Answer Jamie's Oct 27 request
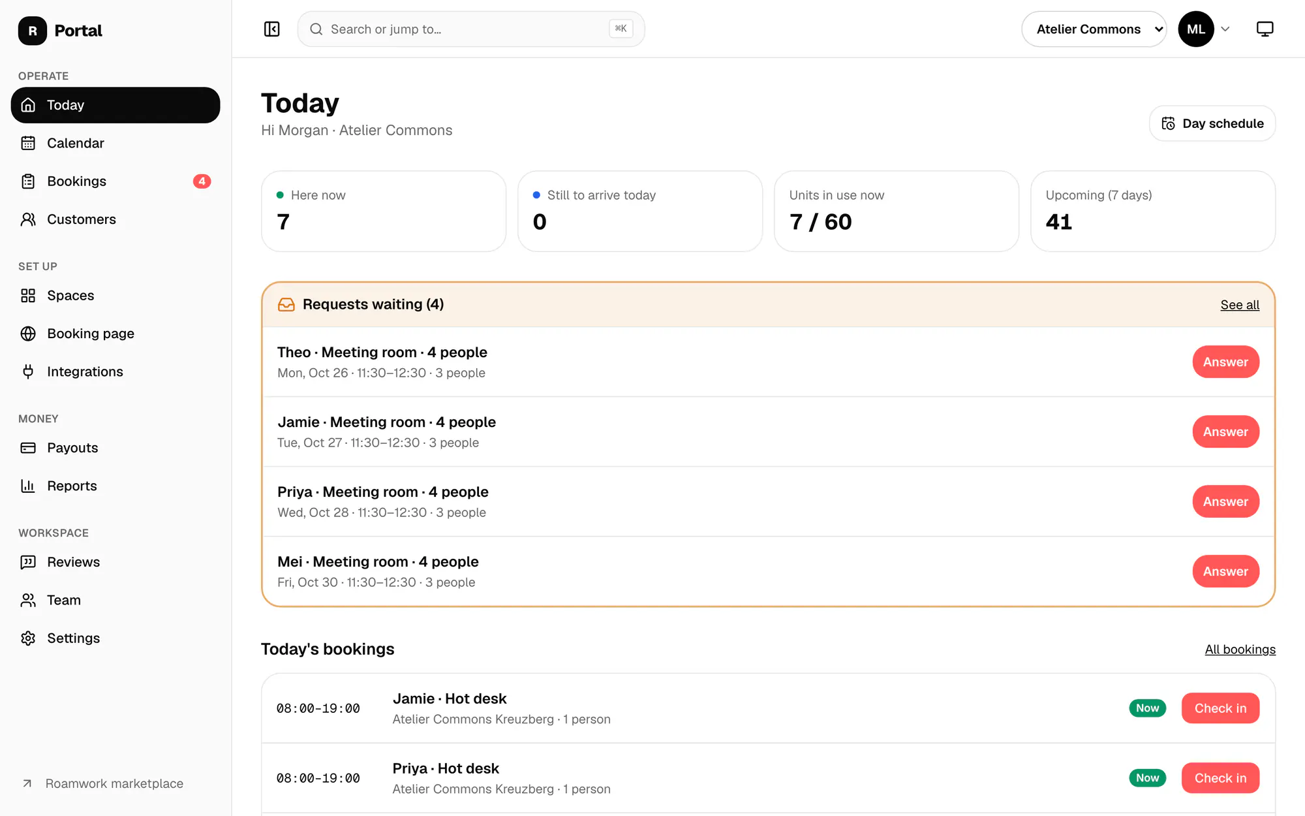The width and height of the screenshot is (1305, 816). (x=1225, y=432)
